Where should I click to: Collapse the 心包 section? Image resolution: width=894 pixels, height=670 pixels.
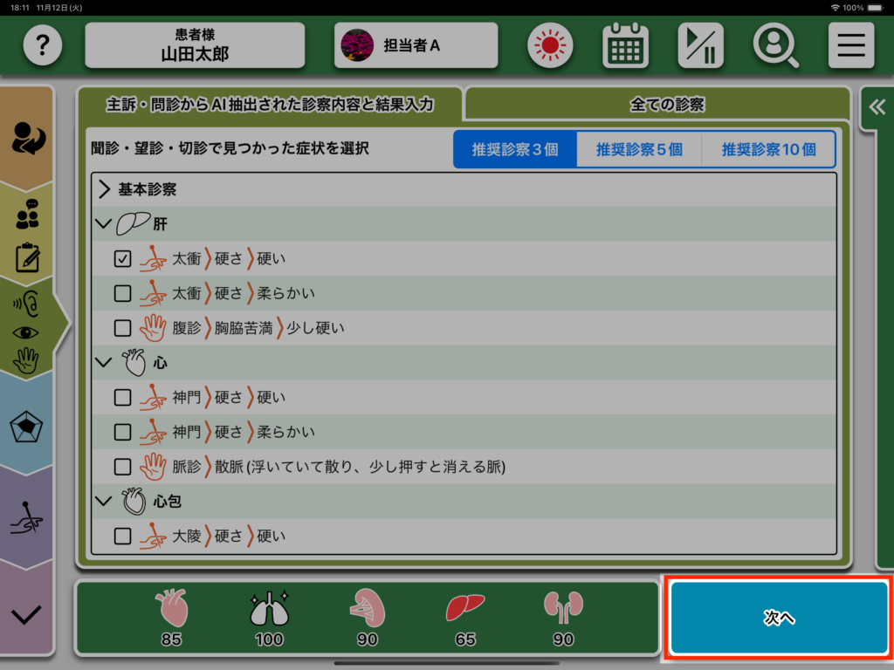[105, 502]
